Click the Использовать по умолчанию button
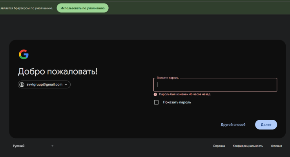Screen dimensions: 290x157 (82, 8)
